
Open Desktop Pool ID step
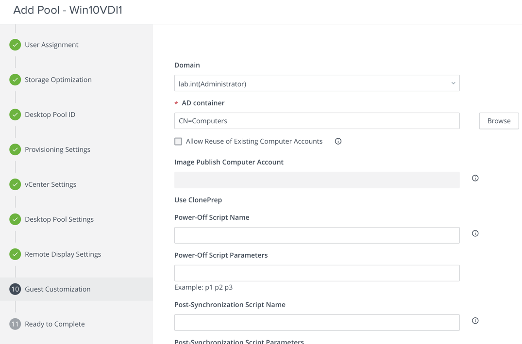pos(50,115)
